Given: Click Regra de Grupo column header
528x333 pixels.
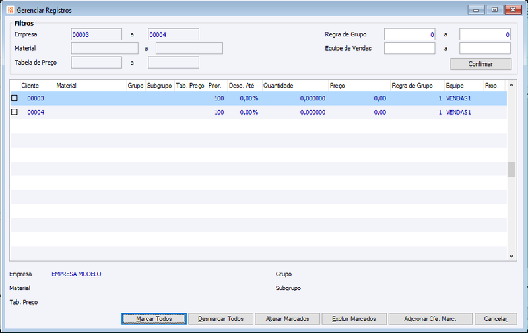Looking at the screenshot, I should click(417, 86).
